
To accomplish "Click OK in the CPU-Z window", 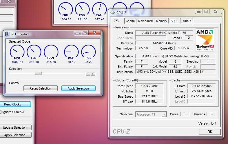I will (x=210, y=132).
